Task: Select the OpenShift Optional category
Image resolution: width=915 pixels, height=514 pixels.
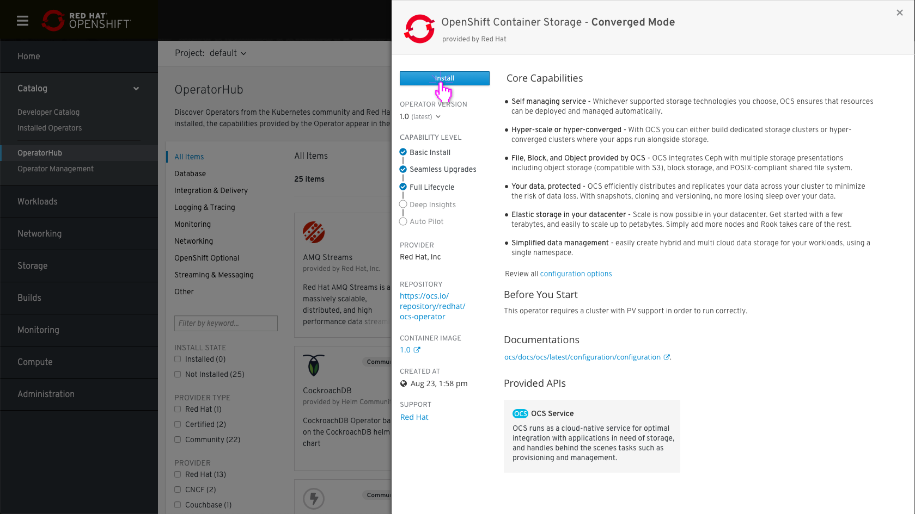Action: (x=206, y=258)
